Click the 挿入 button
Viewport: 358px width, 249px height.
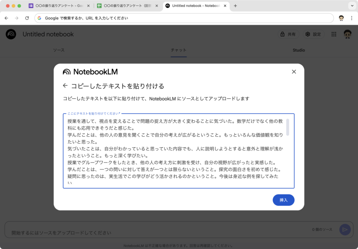point(283,200)
